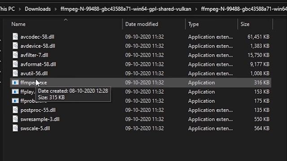Expand the chevron after This PC breadcrumb
287x161 pixels.
(20, 9)
